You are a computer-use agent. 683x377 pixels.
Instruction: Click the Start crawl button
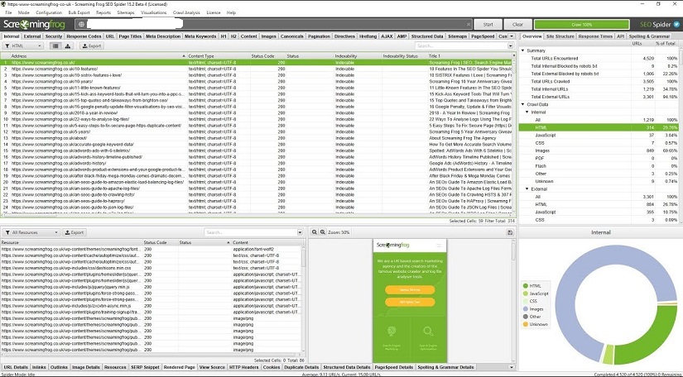pos(488,24)
